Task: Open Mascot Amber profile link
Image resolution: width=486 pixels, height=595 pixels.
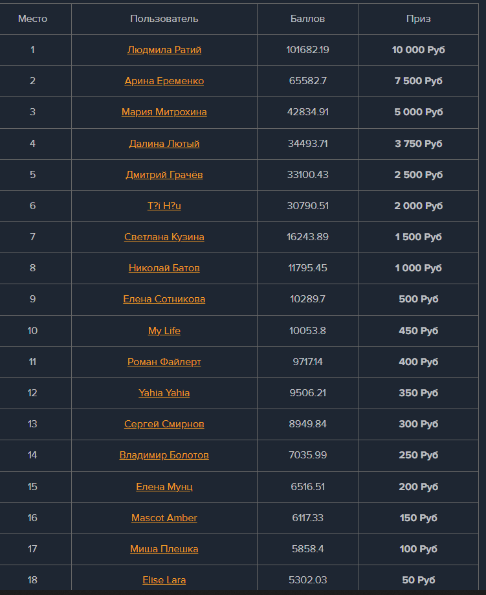Action: click(164, 518)
